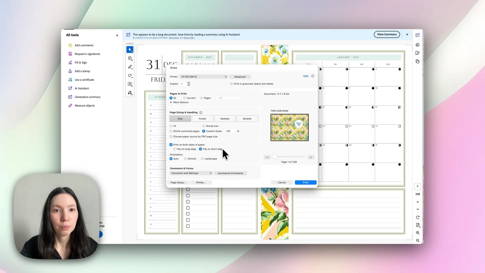The height and width of the screenshot is (273, 485).
Task: Open AI Assistant from tools list
Action: click(x=79, y=88)
